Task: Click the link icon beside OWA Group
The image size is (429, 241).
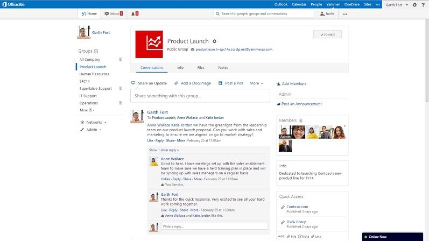Action: pos(283,222)
